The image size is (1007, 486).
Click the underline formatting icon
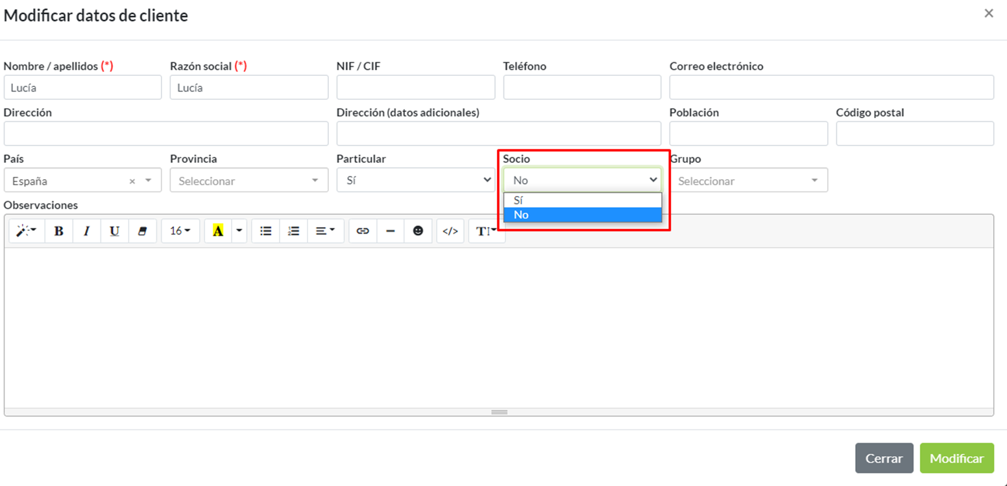(x=114, y=231)
